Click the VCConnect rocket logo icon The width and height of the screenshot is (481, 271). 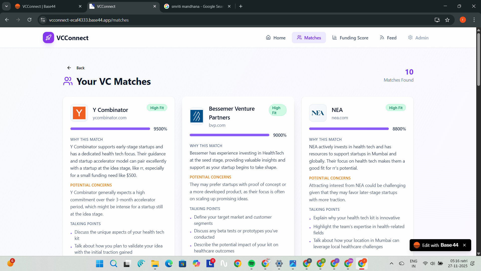pos(48,38)
